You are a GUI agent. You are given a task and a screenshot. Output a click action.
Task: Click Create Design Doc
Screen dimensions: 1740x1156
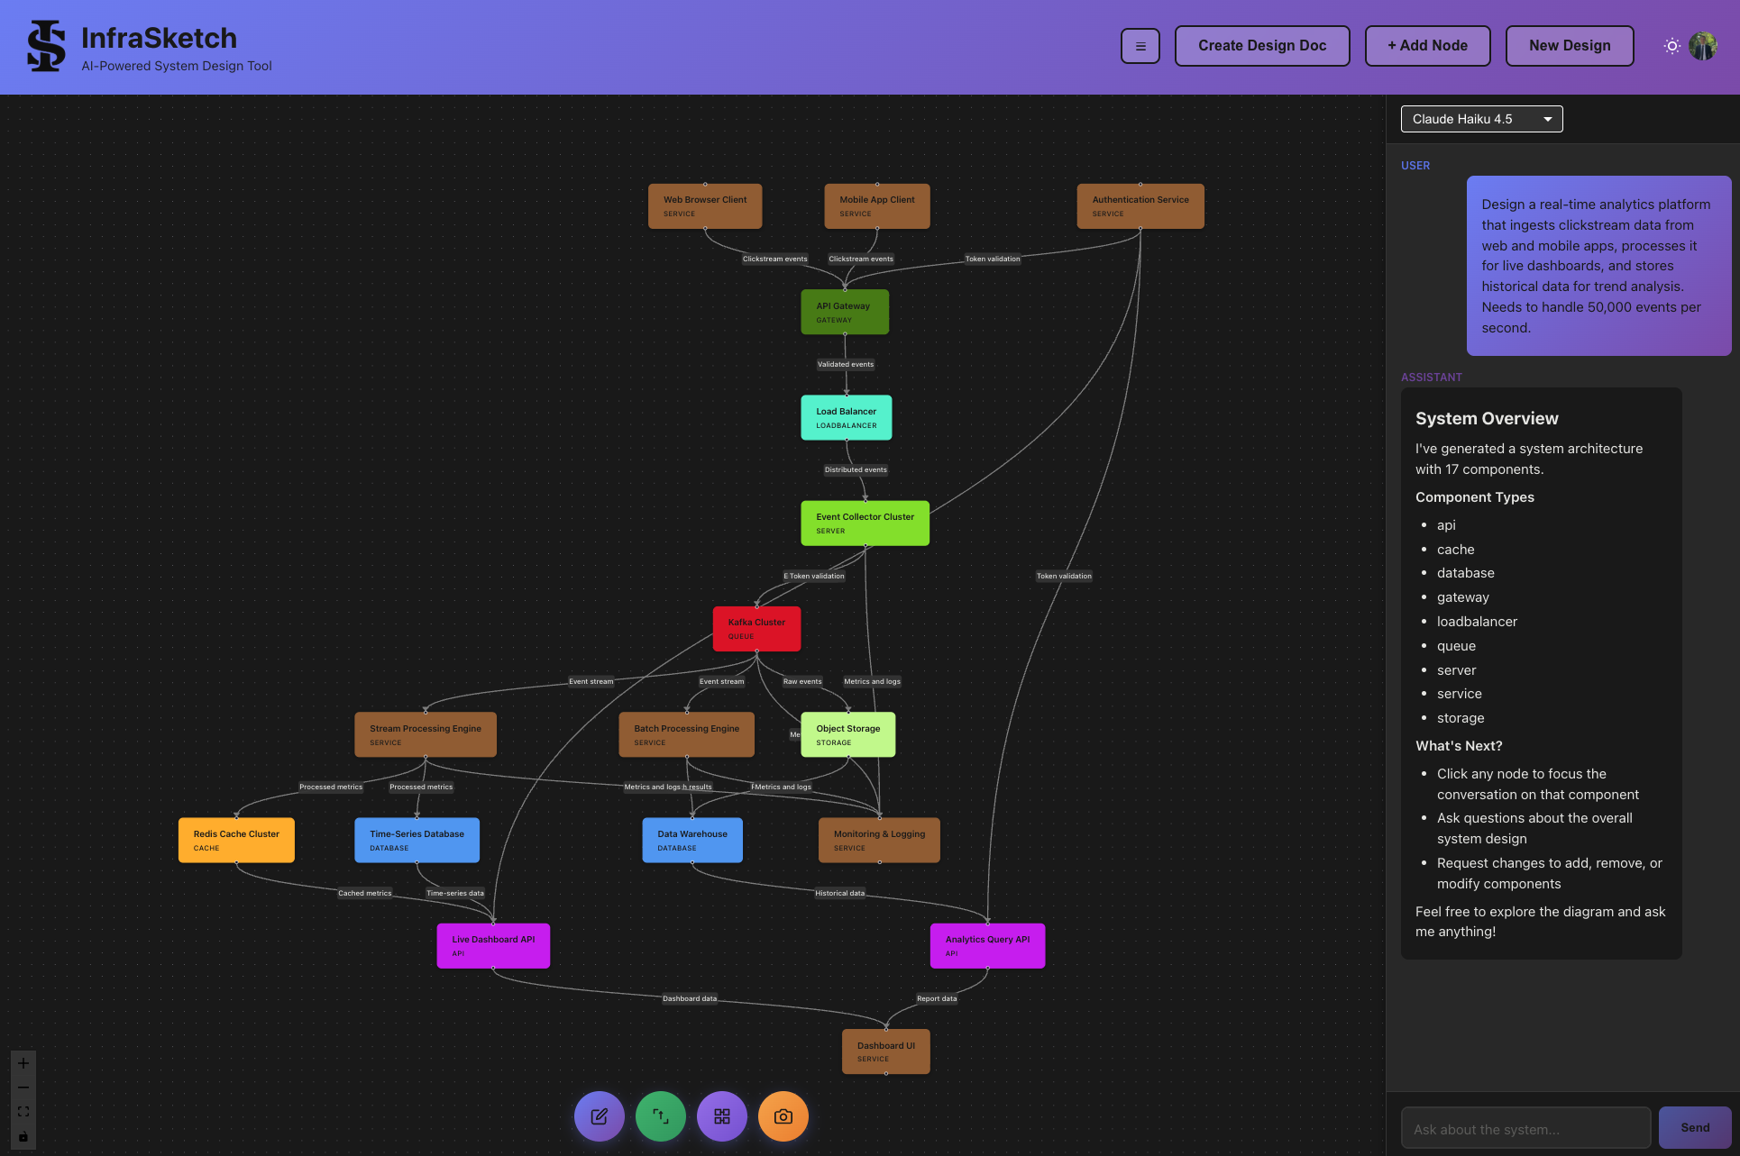click(x=1261, y=45)
